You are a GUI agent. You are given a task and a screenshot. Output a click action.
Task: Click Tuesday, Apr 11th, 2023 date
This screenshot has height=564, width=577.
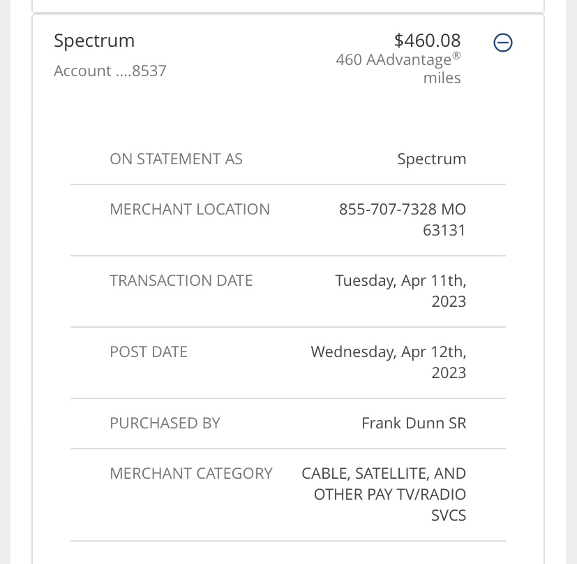pyautogui.click(x=400, y=290)
